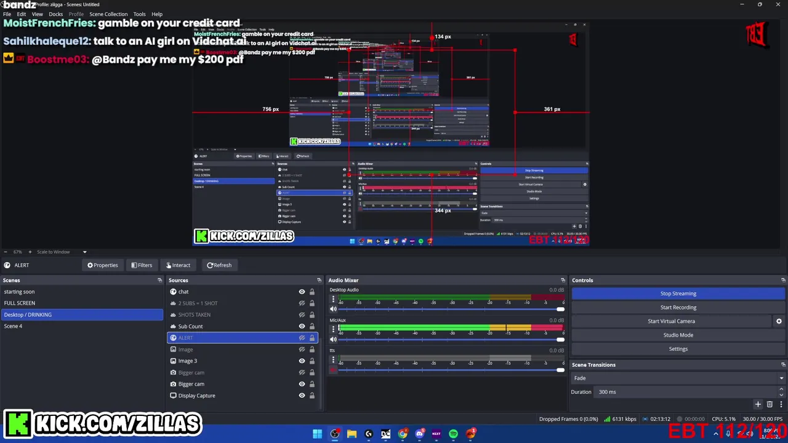Open preview Scale to Window dropdown
Screen dimensions: 788x443
coord(62,252)
